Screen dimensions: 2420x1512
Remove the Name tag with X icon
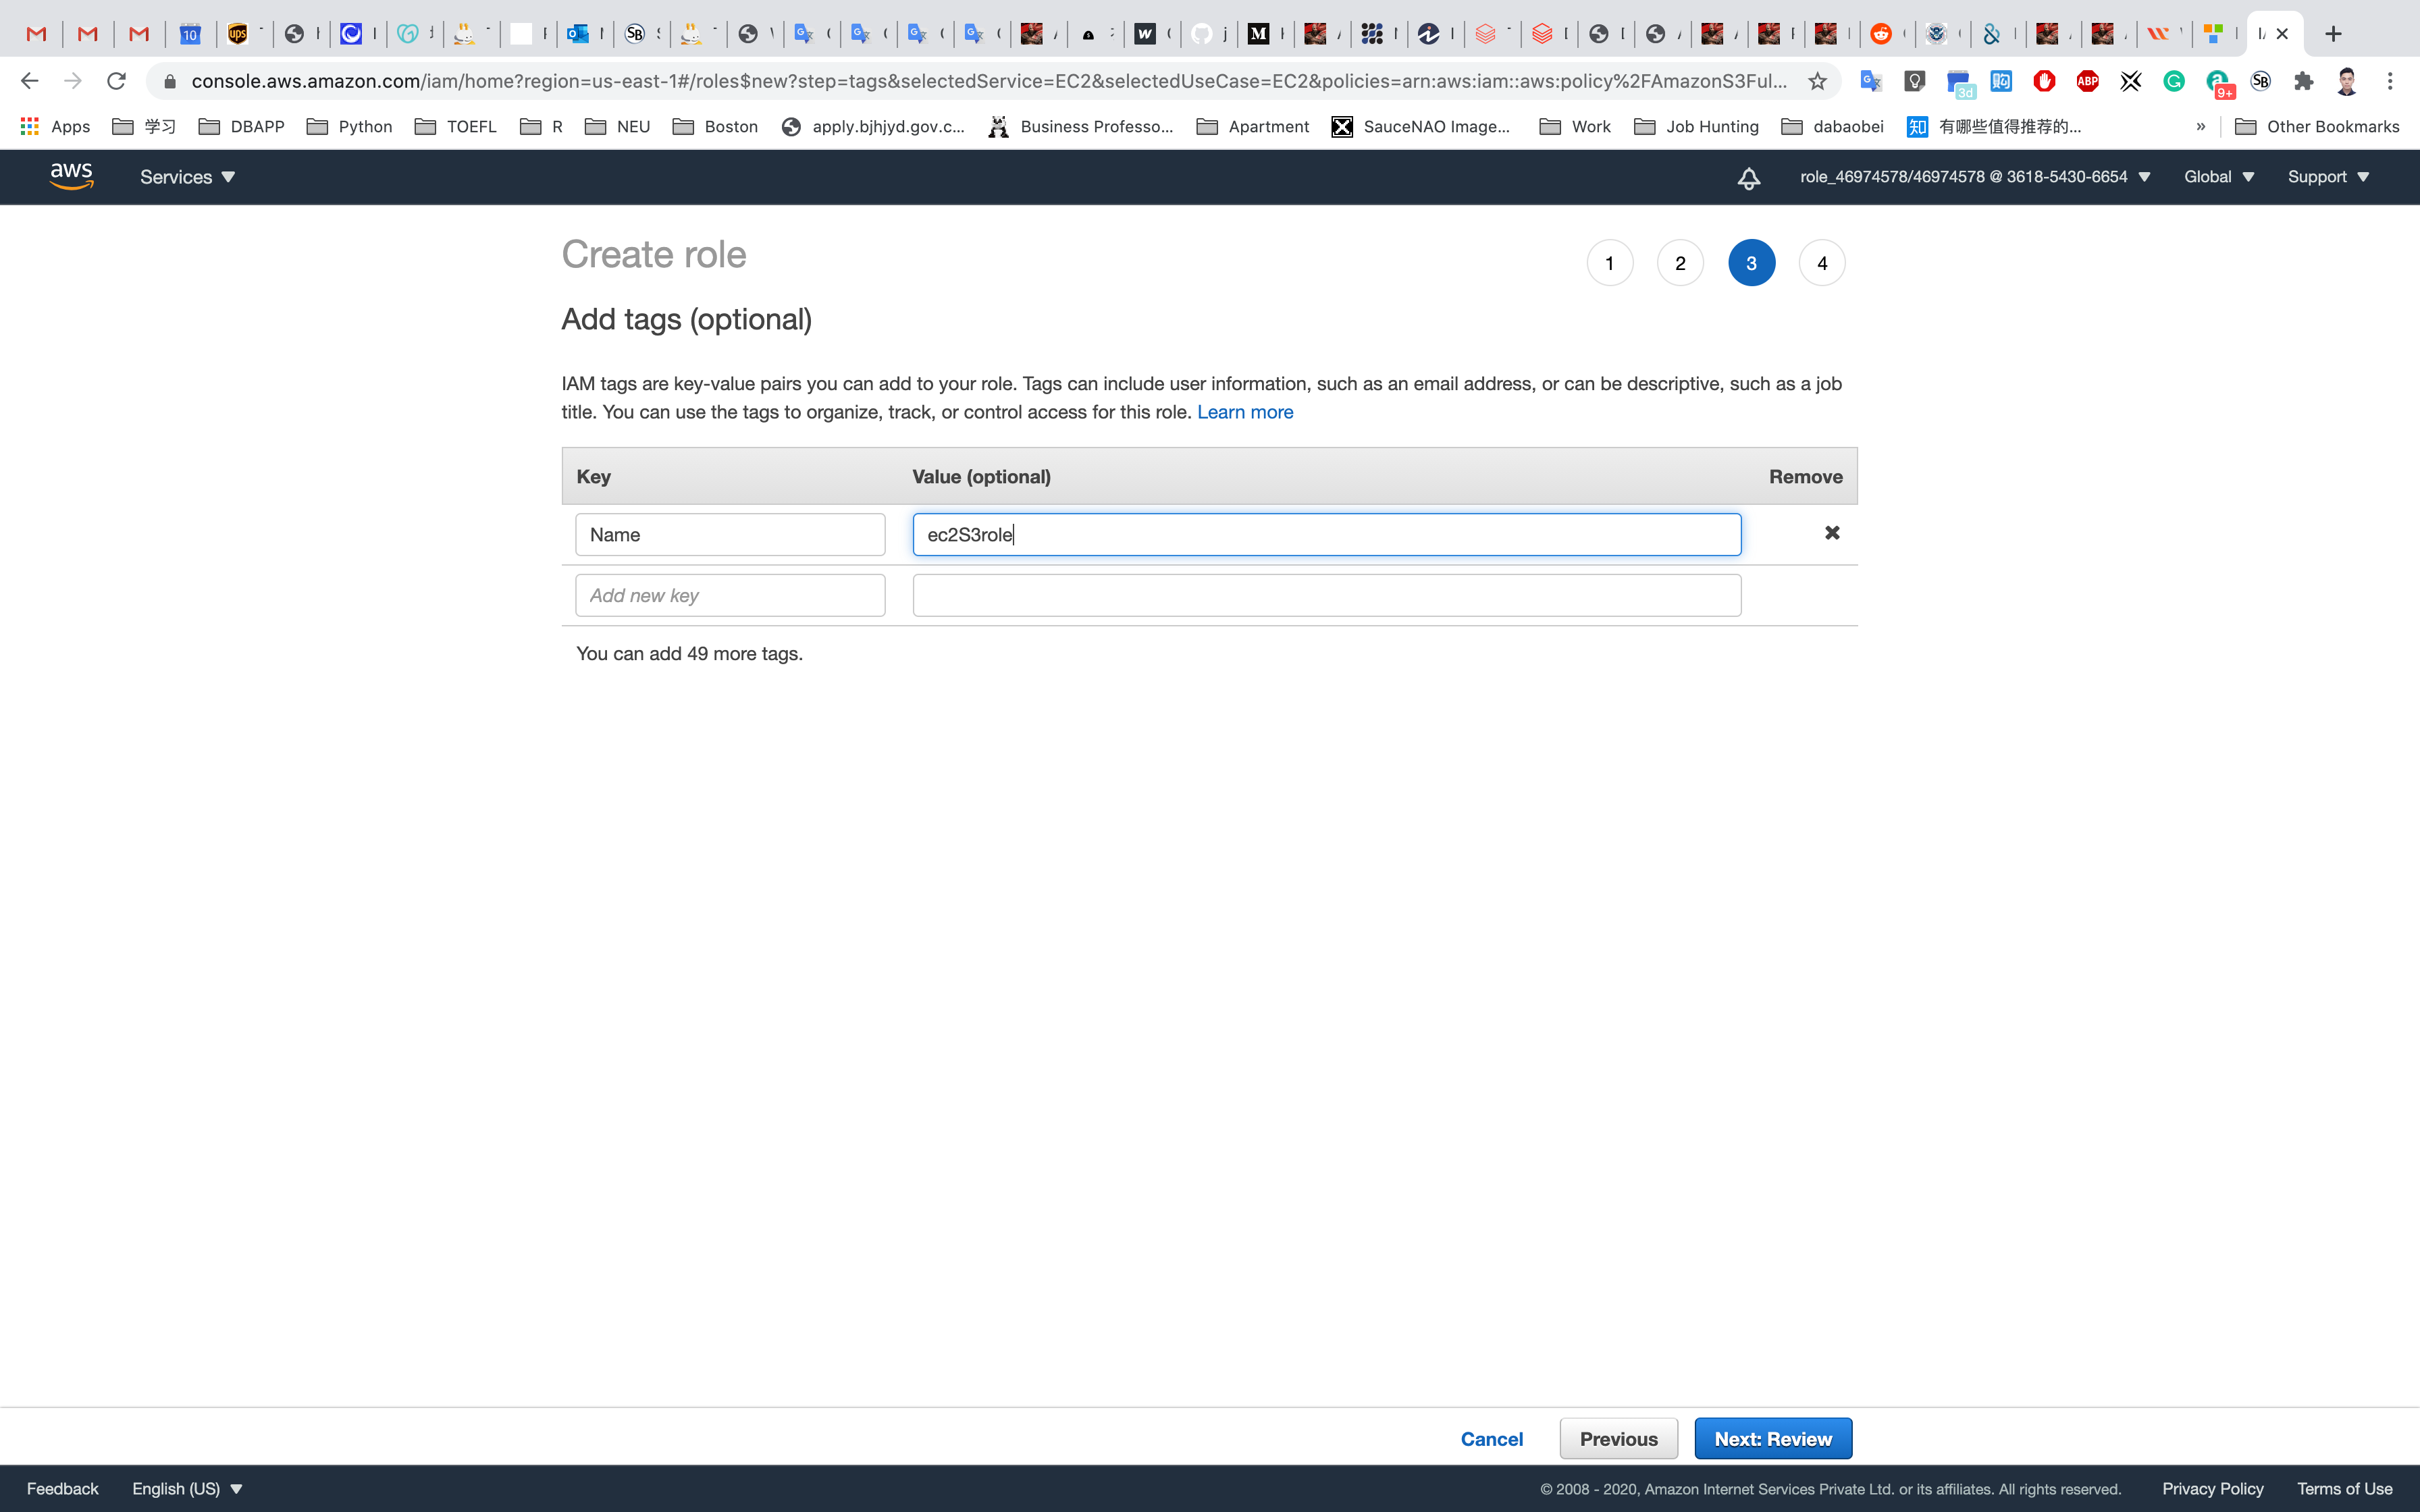[1831, 533]
